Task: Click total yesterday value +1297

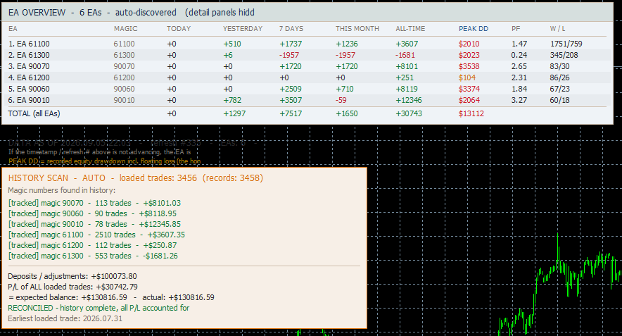Action: click(x=234, y=113)
